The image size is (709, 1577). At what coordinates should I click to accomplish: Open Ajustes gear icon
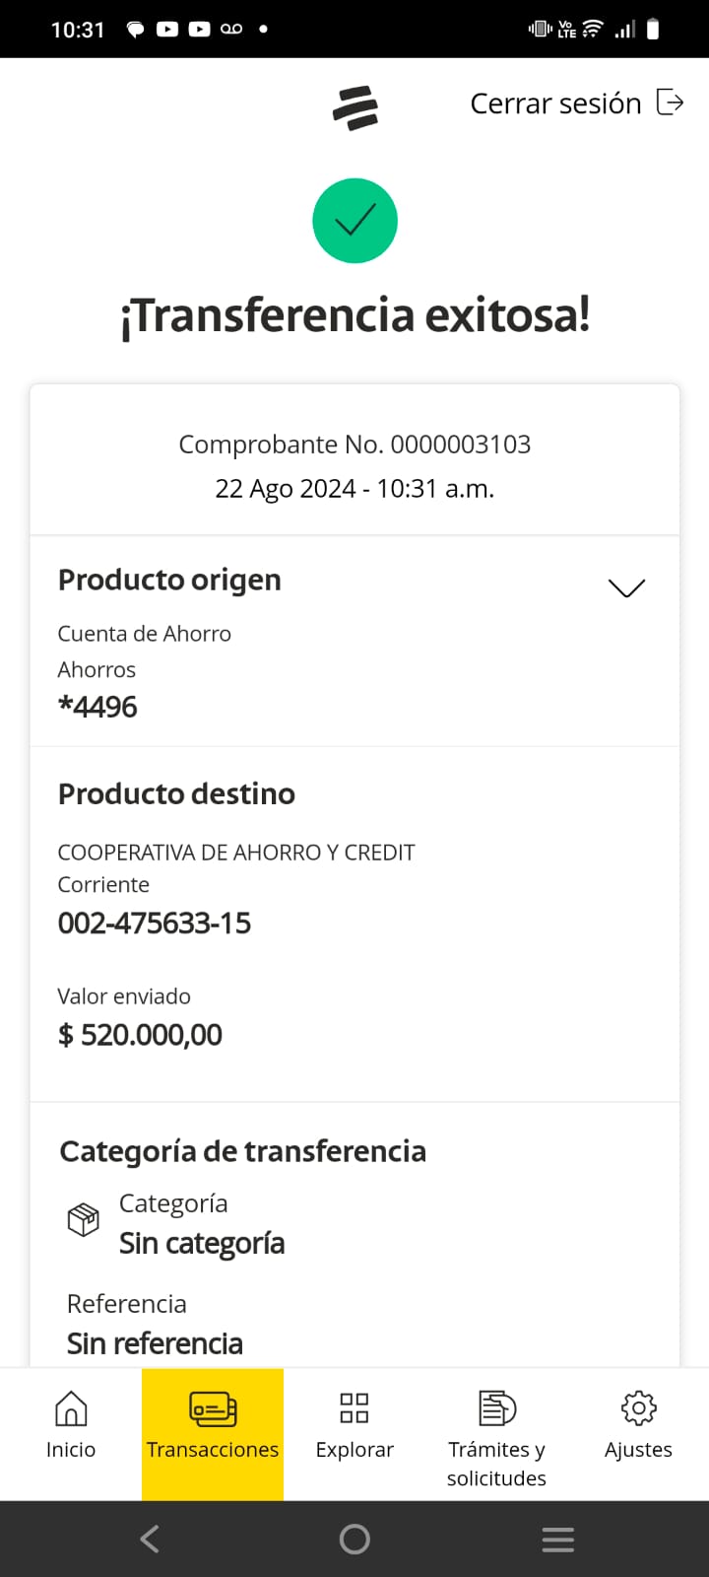[638, 1408]
